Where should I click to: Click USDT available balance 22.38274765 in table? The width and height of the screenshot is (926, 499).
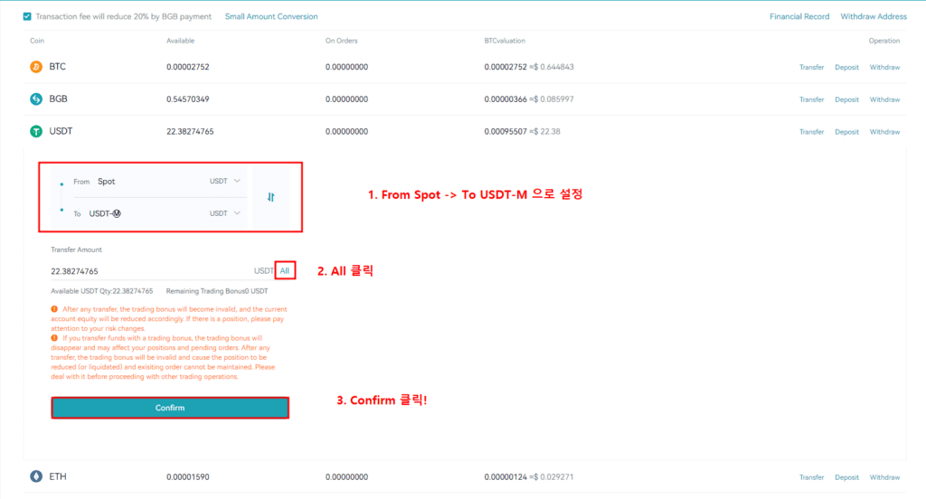pyautogui.click(x=190, y=132)
